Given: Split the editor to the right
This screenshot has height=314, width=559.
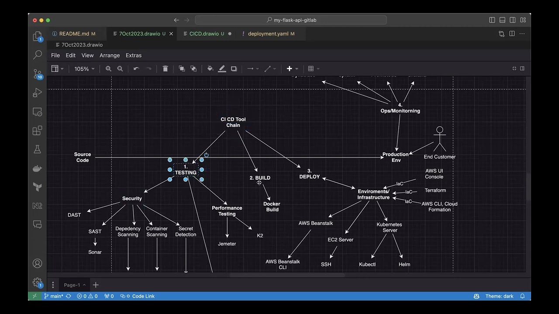Looking at the screenshot, I should tap(512, 34).
